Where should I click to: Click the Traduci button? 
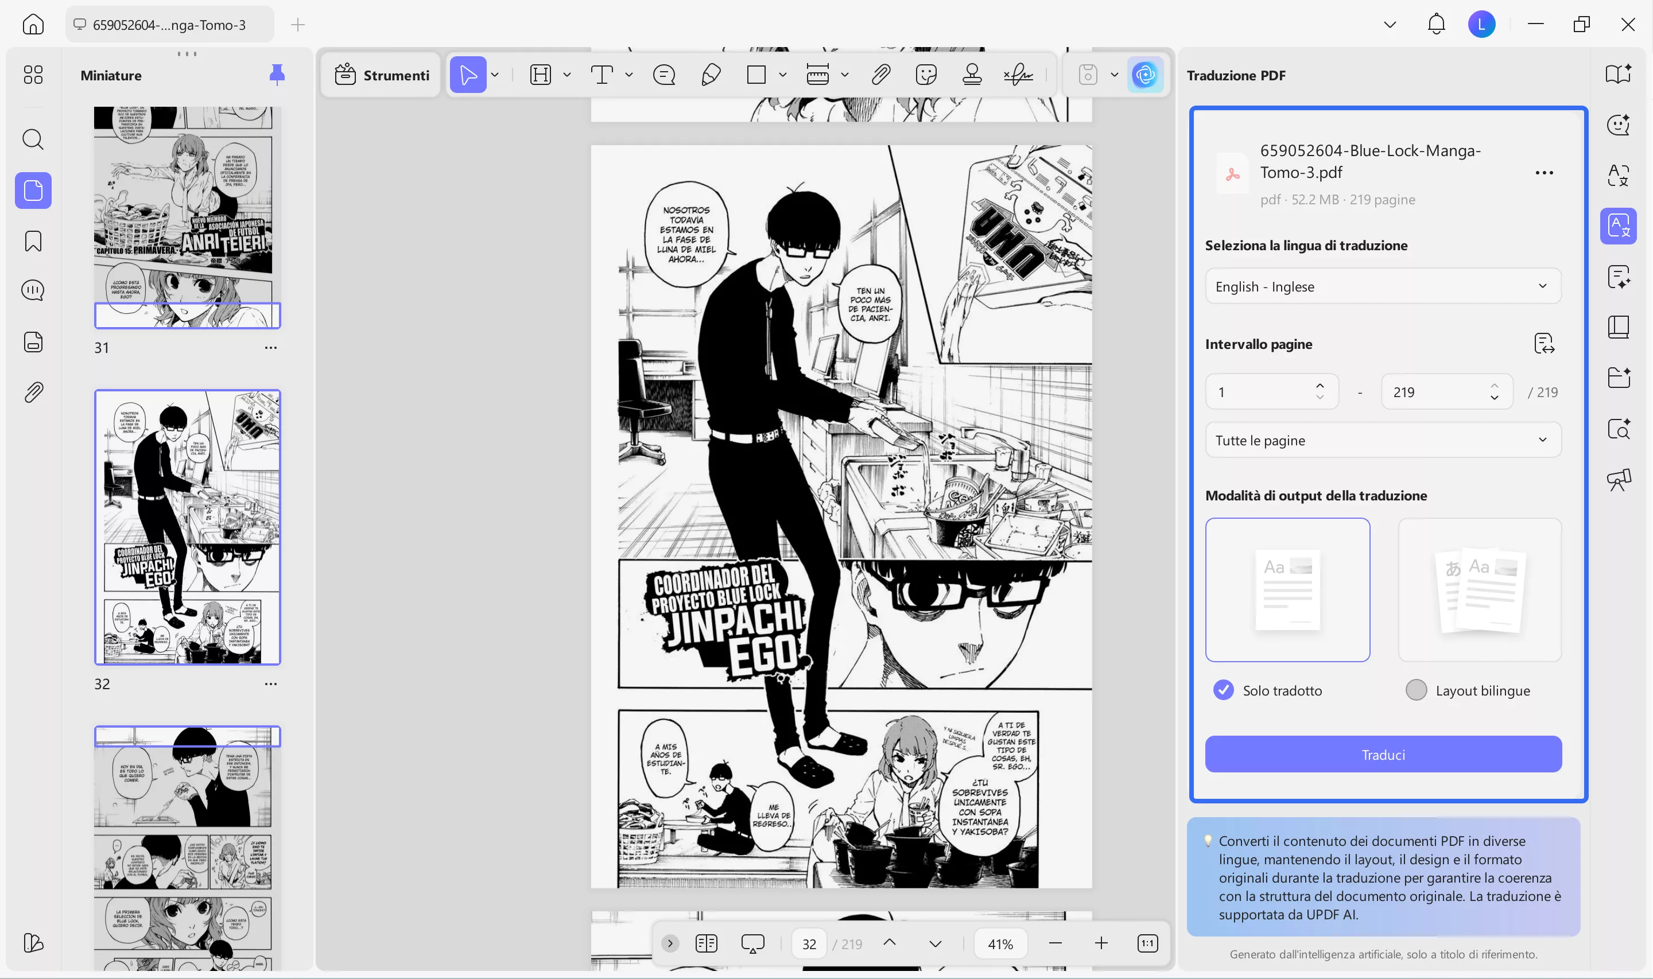[1383, 754]
